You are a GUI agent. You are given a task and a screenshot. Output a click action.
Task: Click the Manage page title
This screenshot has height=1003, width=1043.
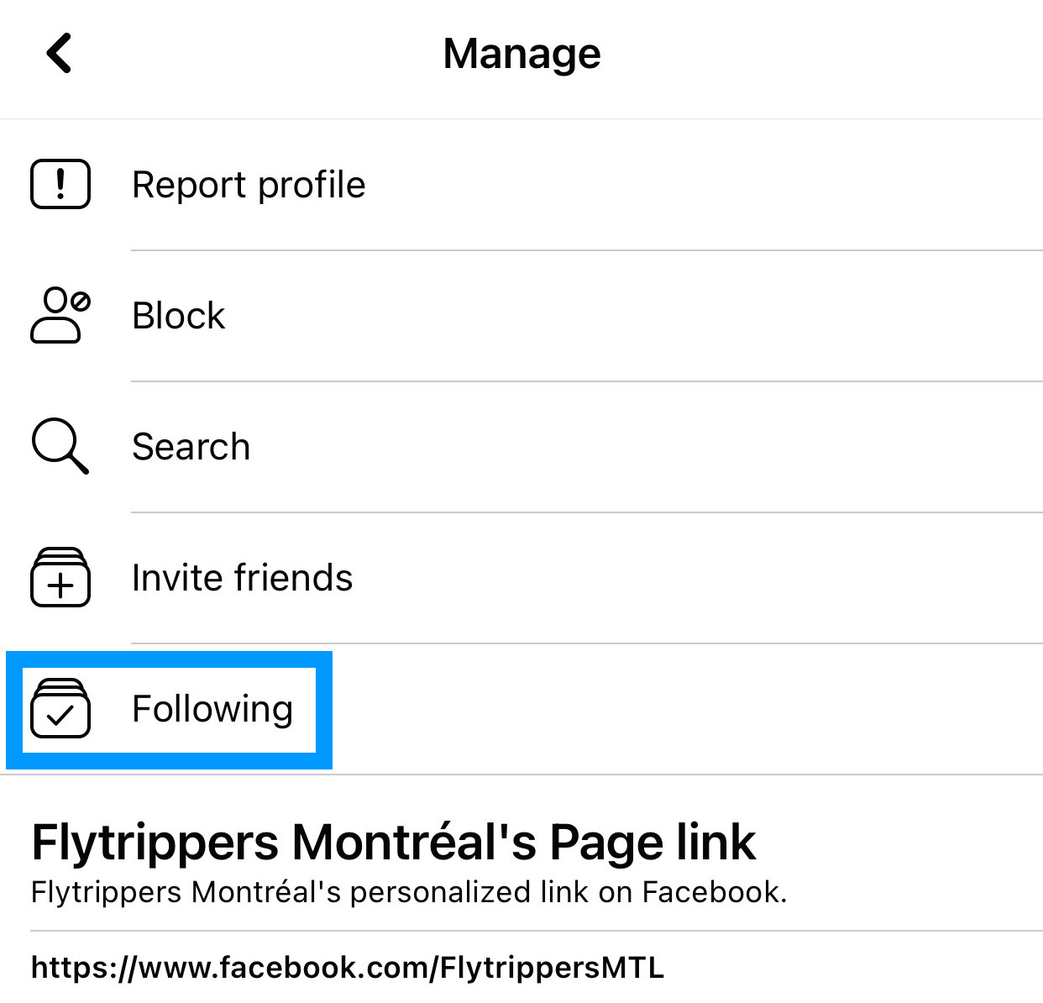(x=521, y=54)
